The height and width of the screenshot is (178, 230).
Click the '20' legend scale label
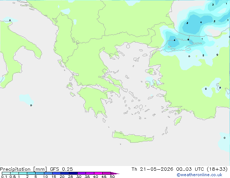pos(62,177)
